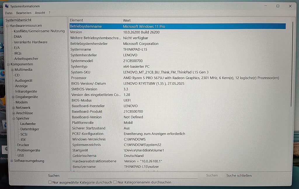The image size is (299, 189).
Task: Tick 'Nur Kategorienamen durchsuchen' checkbox
Action: (115, 182)
